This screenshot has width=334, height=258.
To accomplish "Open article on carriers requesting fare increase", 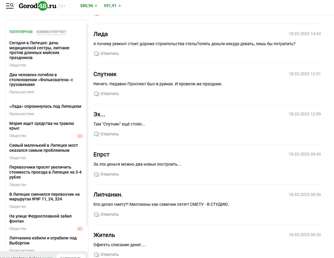I will [x=45, y=172].
